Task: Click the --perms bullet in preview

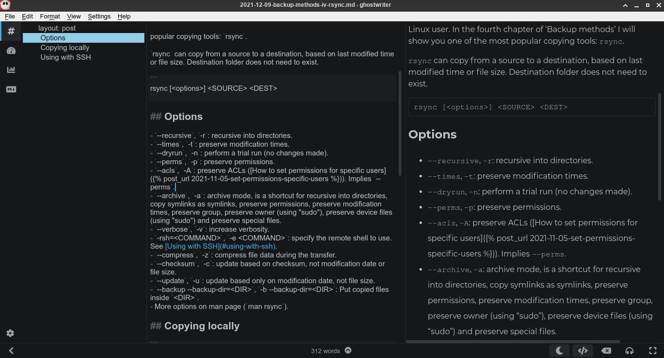Action: (494, 207)
